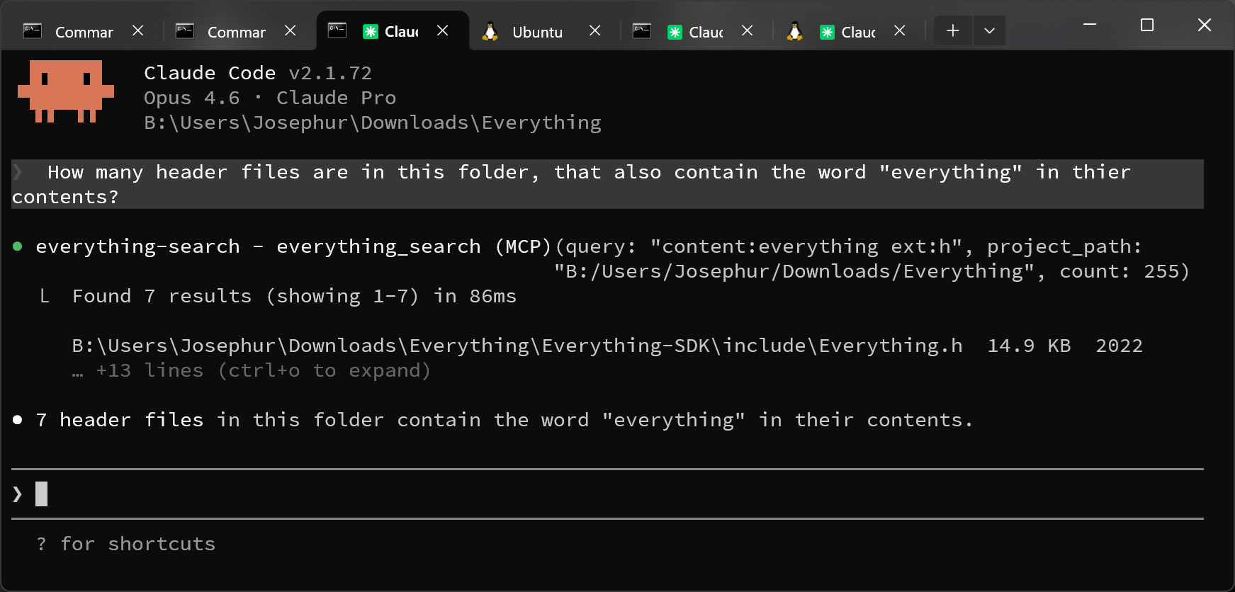The height and width of the screenshot is (592, 1235).
Task: Click the '14.9 KB' file size value
Action: pos(1029,346)
